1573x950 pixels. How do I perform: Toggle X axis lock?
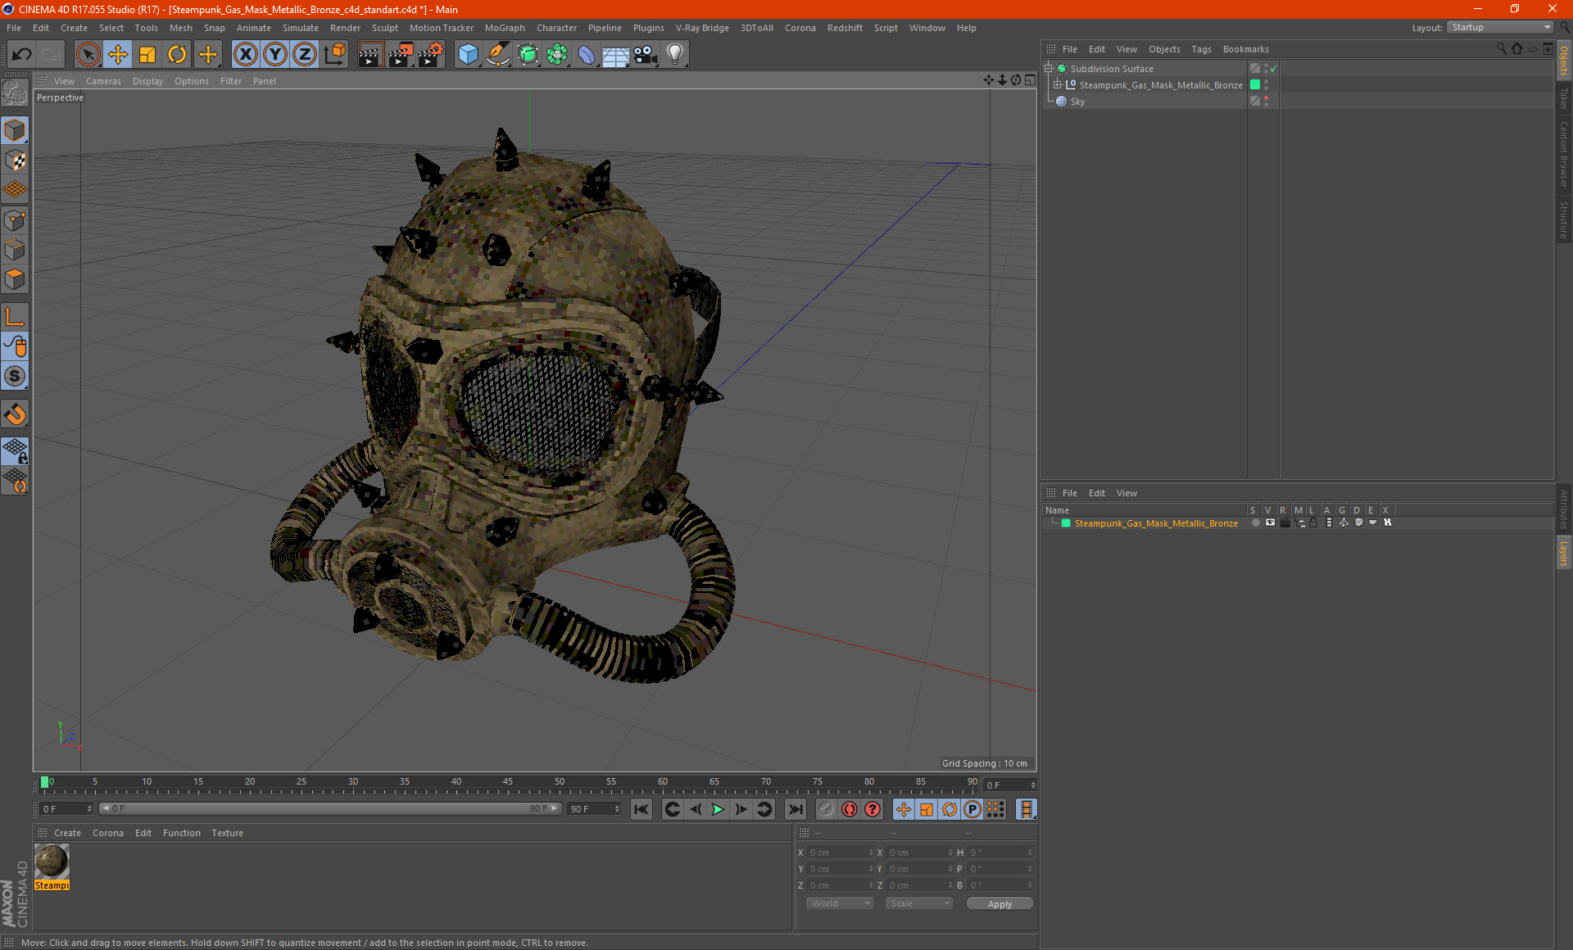[x=245, y=55]
